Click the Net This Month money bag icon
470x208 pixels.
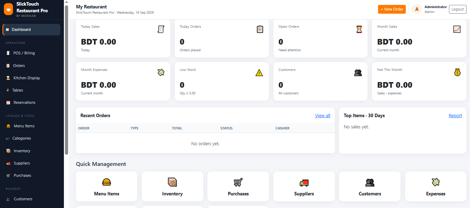pos(457,72)
